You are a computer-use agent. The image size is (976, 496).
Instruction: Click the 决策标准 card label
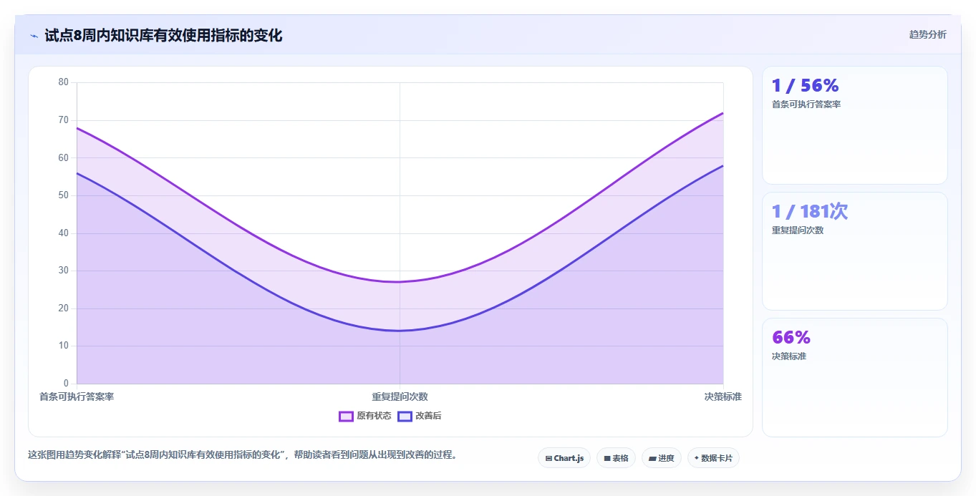tap(789, 356)
